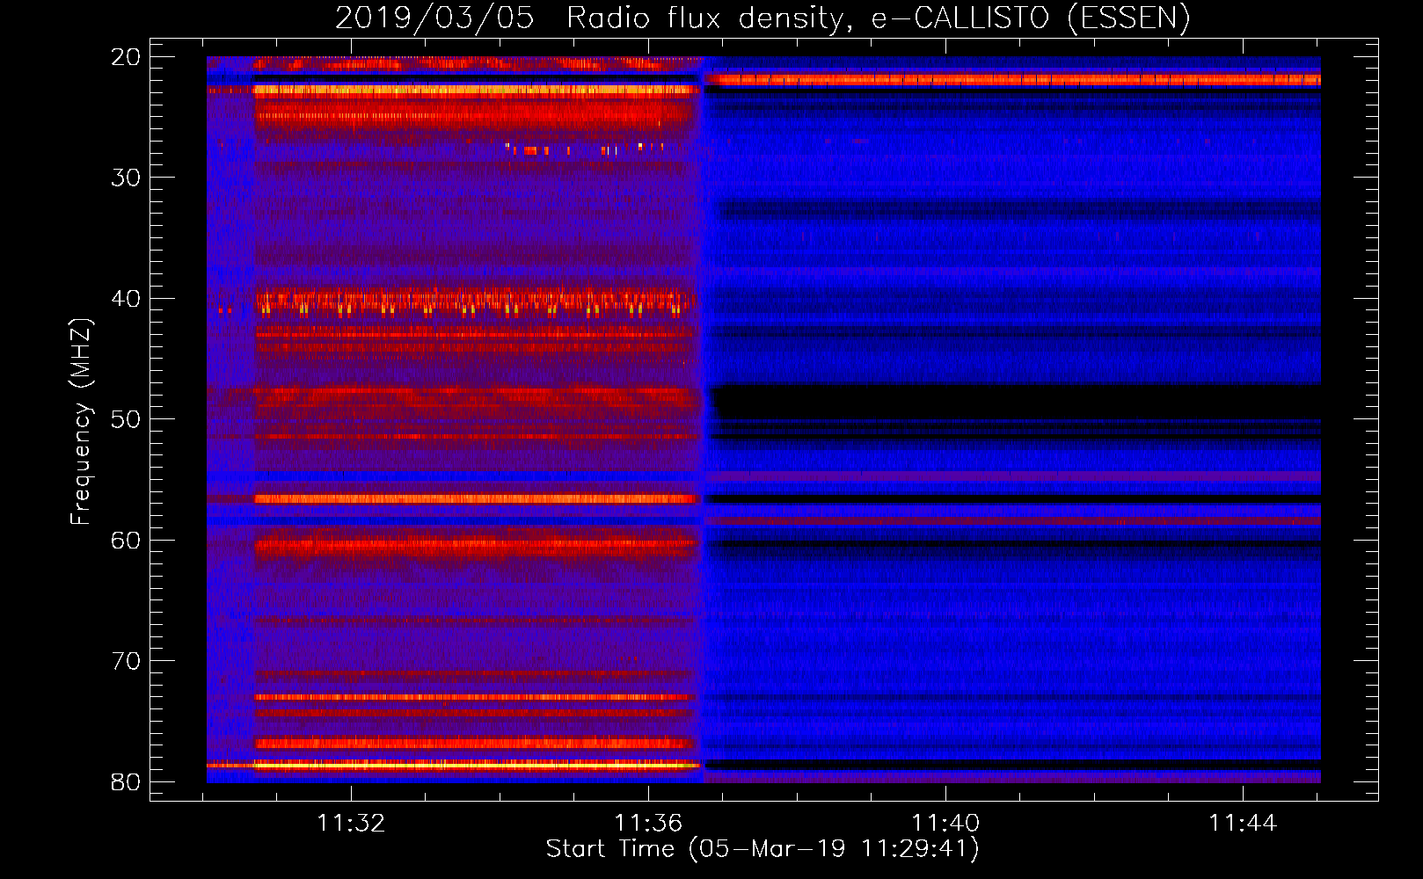Click the 30 MHz frequency label
Image resolution: width=1423 pixels, height=879 pixels.
(126, 178)
